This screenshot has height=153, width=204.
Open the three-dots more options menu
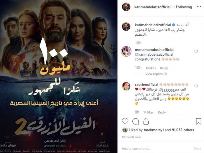pyautogui.click(x=199, y=7)
